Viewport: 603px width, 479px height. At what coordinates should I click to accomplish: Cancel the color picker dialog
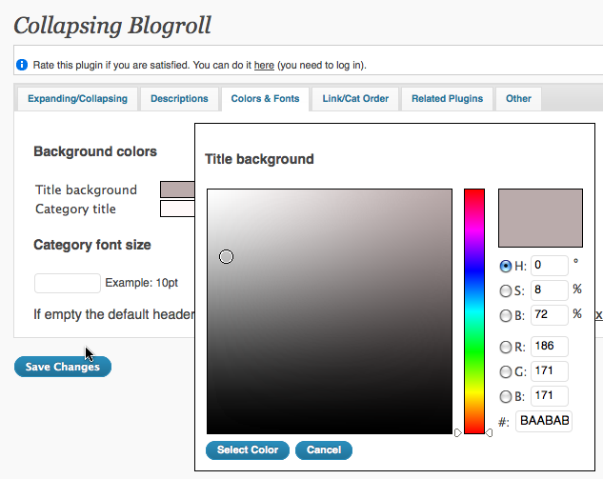tap(324, 450)
